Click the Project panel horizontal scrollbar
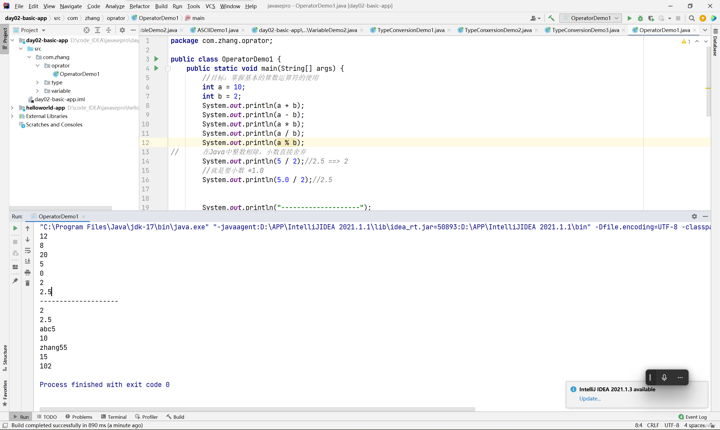720x430 pixels. [60, 208]
